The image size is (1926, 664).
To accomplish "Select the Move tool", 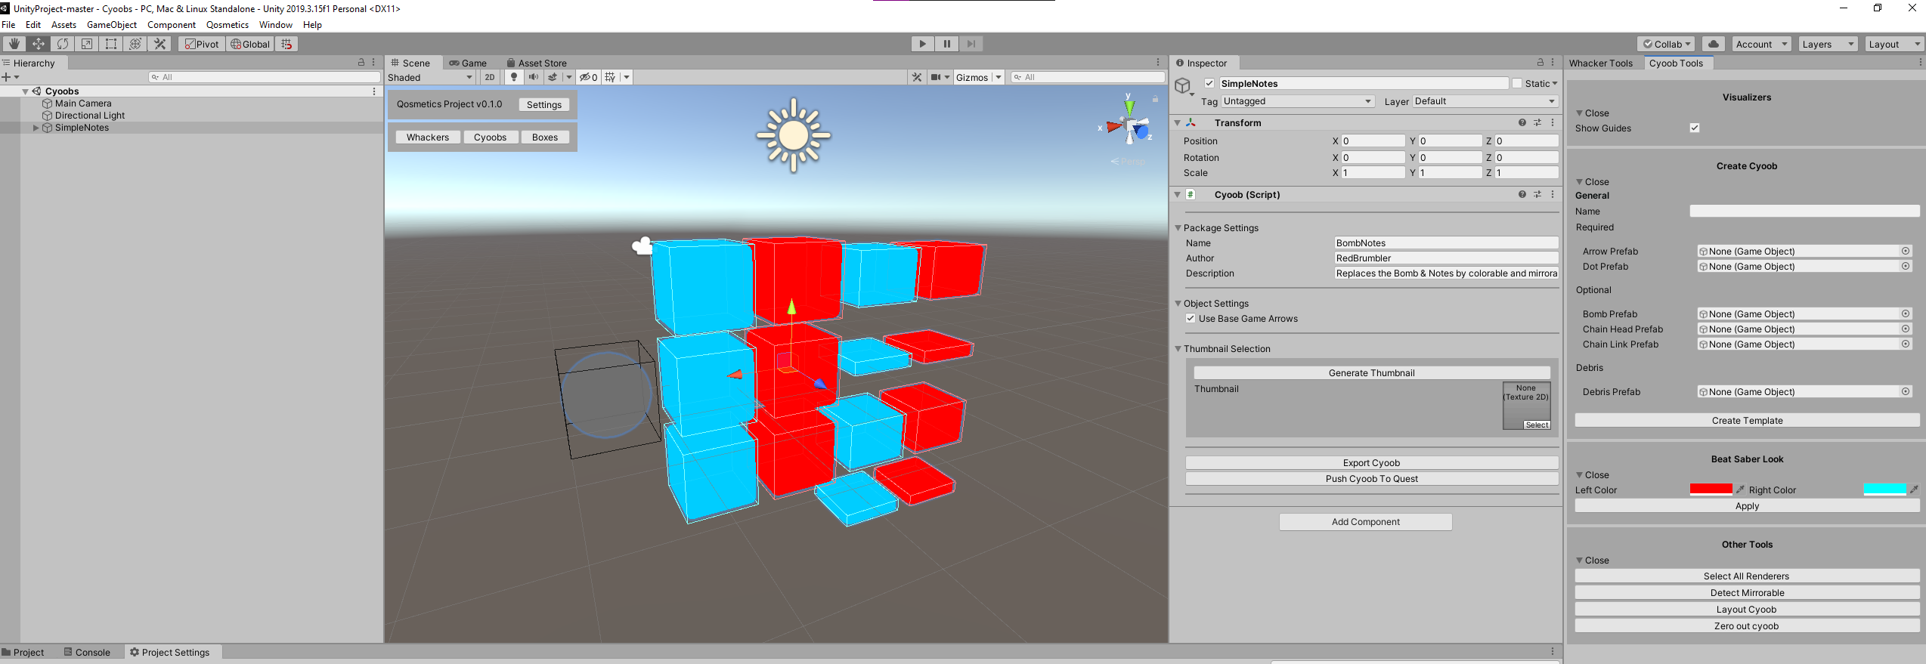I will 38,44.
